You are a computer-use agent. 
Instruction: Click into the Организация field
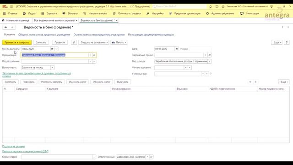54,55
